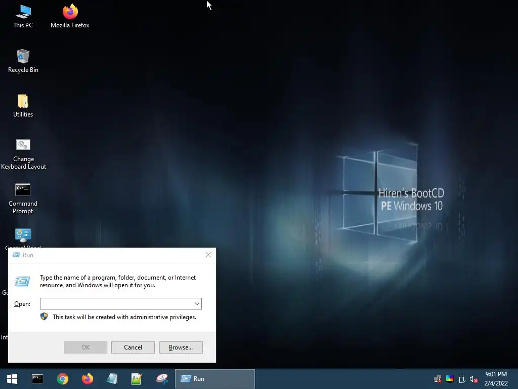Click Browse... in the Run dialog

(x=181, y=347)
